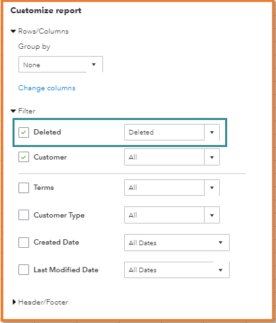Enable the Customer Type filter checkbox
The image size is (276, 323).
point(24,215)
